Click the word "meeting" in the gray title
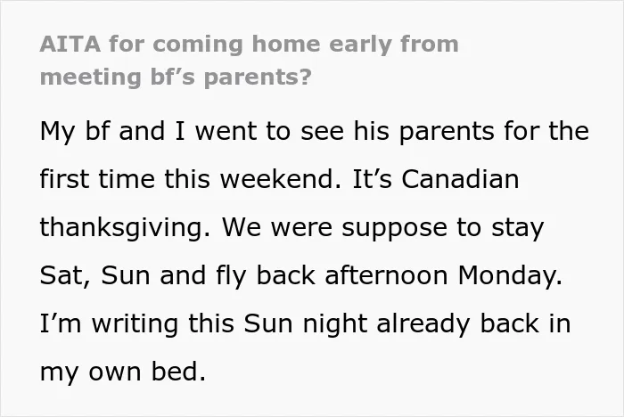The width and height of the screenshot is (624, 417). pos(91,78)
